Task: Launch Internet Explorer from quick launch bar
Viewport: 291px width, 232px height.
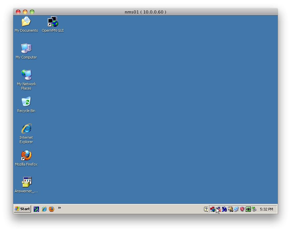Action: (x=44, y=209)
